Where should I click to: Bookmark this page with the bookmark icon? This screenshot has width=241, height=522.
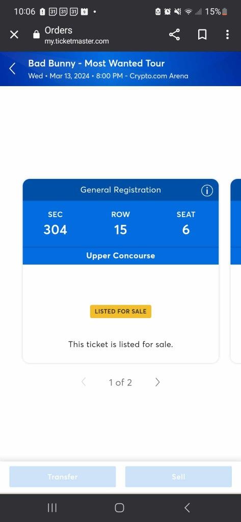coord(202,34)
